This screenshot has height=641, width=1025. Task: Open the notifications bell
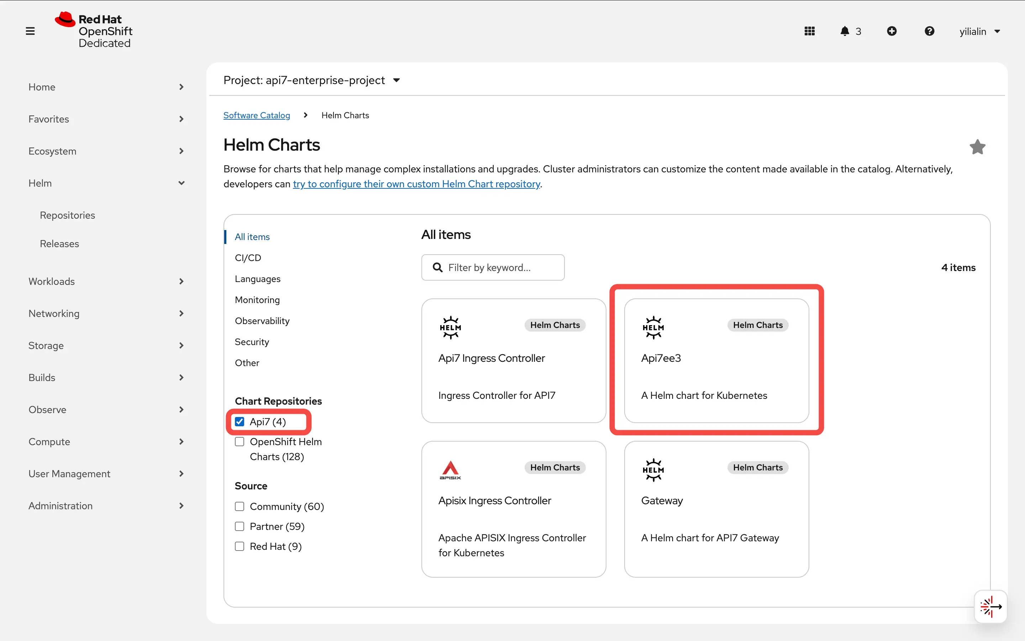[845, 31]
